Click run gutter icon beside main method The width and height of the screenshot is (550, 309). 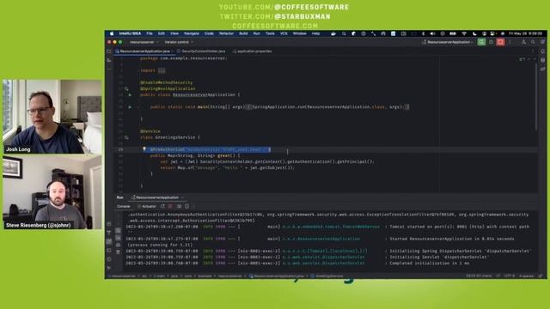point(130,106)
